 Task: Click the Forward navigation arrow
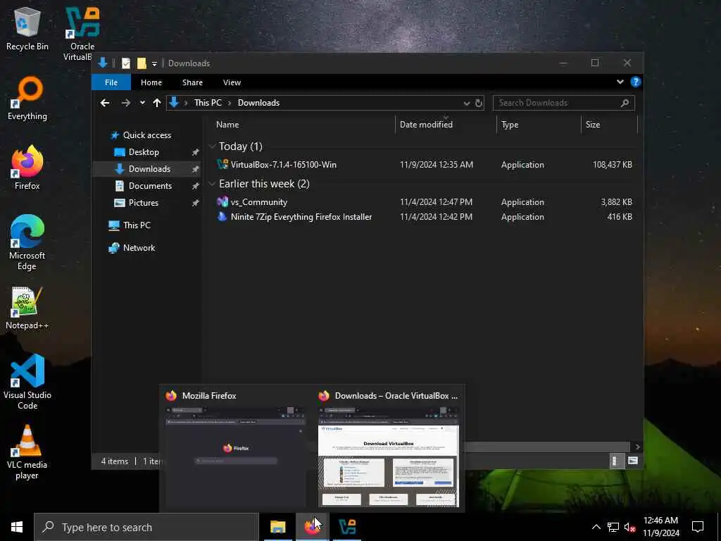(x=125, y=103)
